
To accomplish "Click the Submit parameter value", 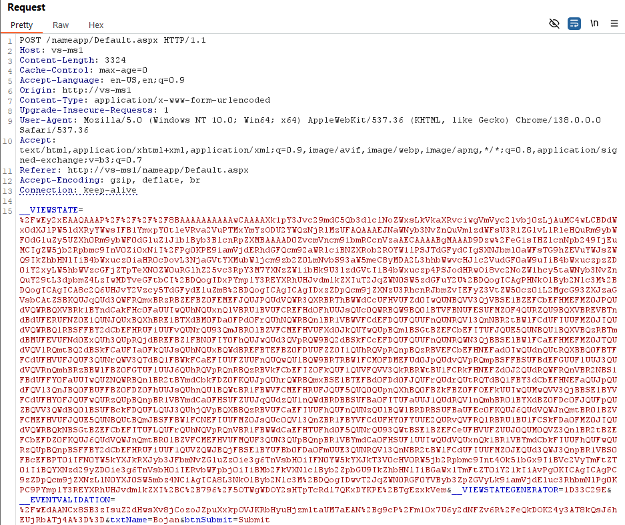I will click(x=254, y=520).
